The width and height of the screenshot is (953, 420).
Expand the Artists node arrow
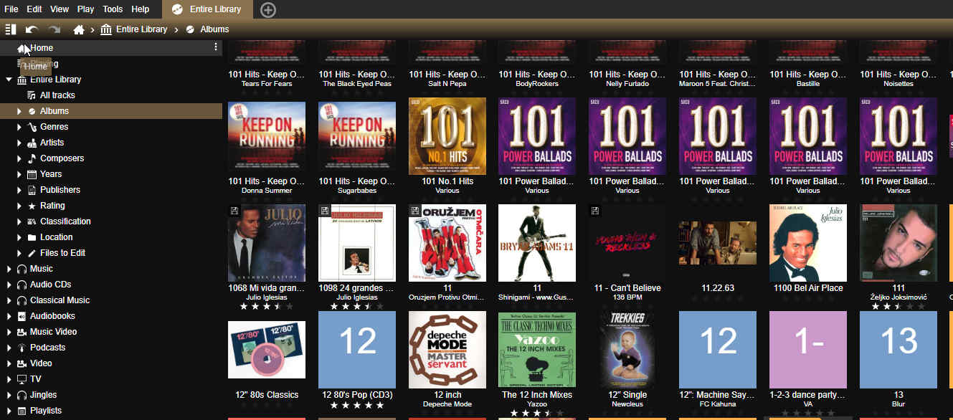pos(19,143)
